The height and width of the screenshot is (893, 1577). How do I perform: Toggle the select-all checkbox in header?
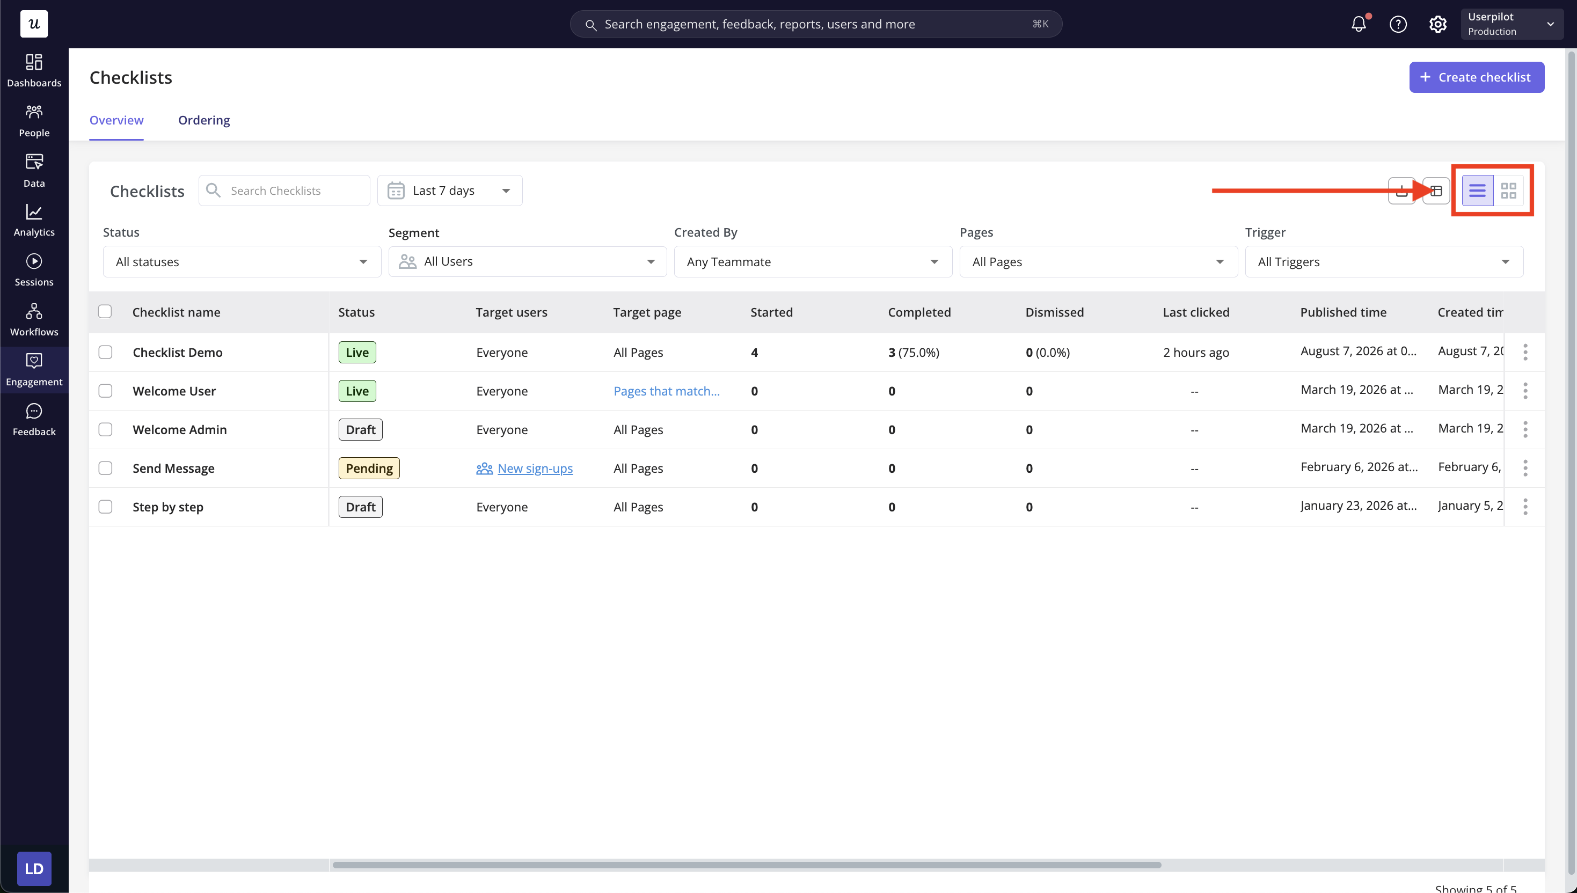pos(105,312)
